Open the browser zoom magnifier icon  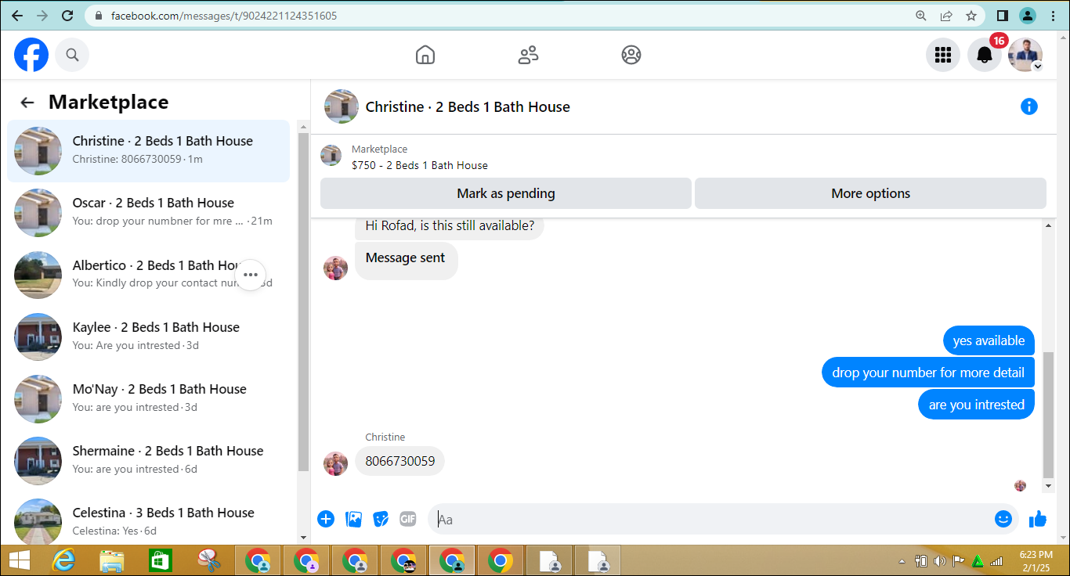[921, 16]
